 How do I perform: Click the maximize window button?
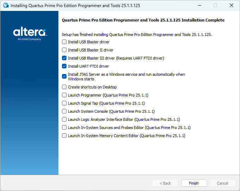[x=215, y=5]
